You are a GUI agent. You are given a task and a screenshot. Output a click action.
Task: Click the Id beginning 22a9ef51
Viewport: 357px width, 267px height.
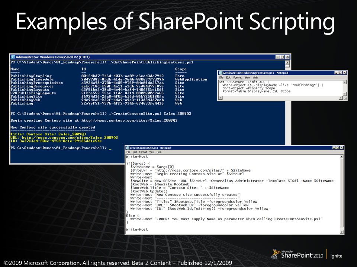[122, 103]
